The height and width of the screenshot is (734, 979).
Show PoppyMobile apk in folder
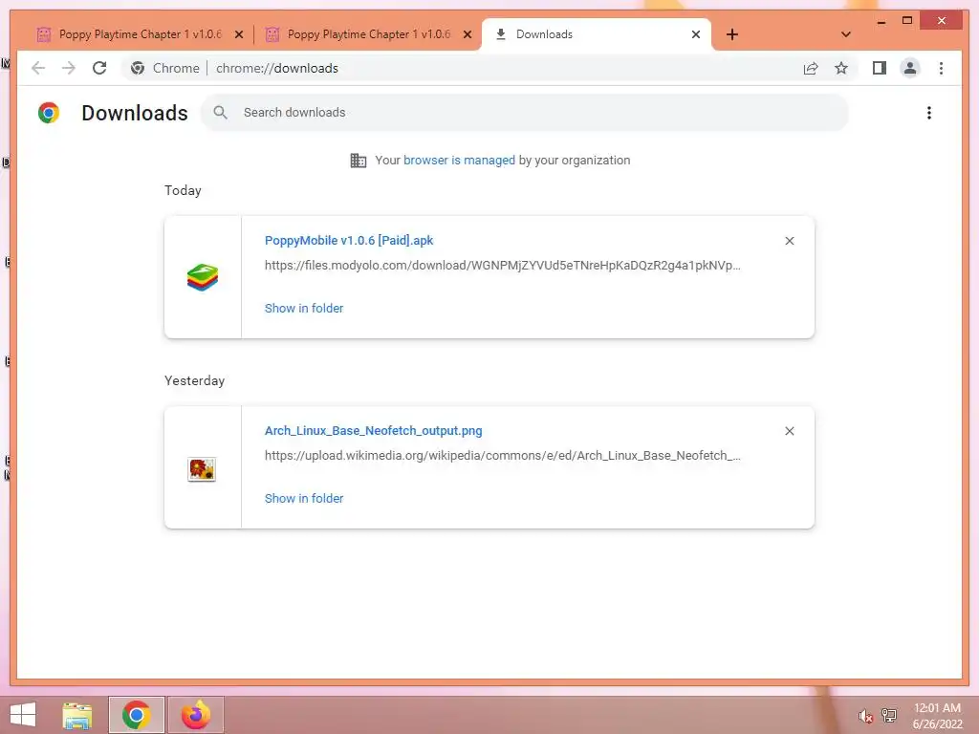pyautogui.click(x=304, y=309)
